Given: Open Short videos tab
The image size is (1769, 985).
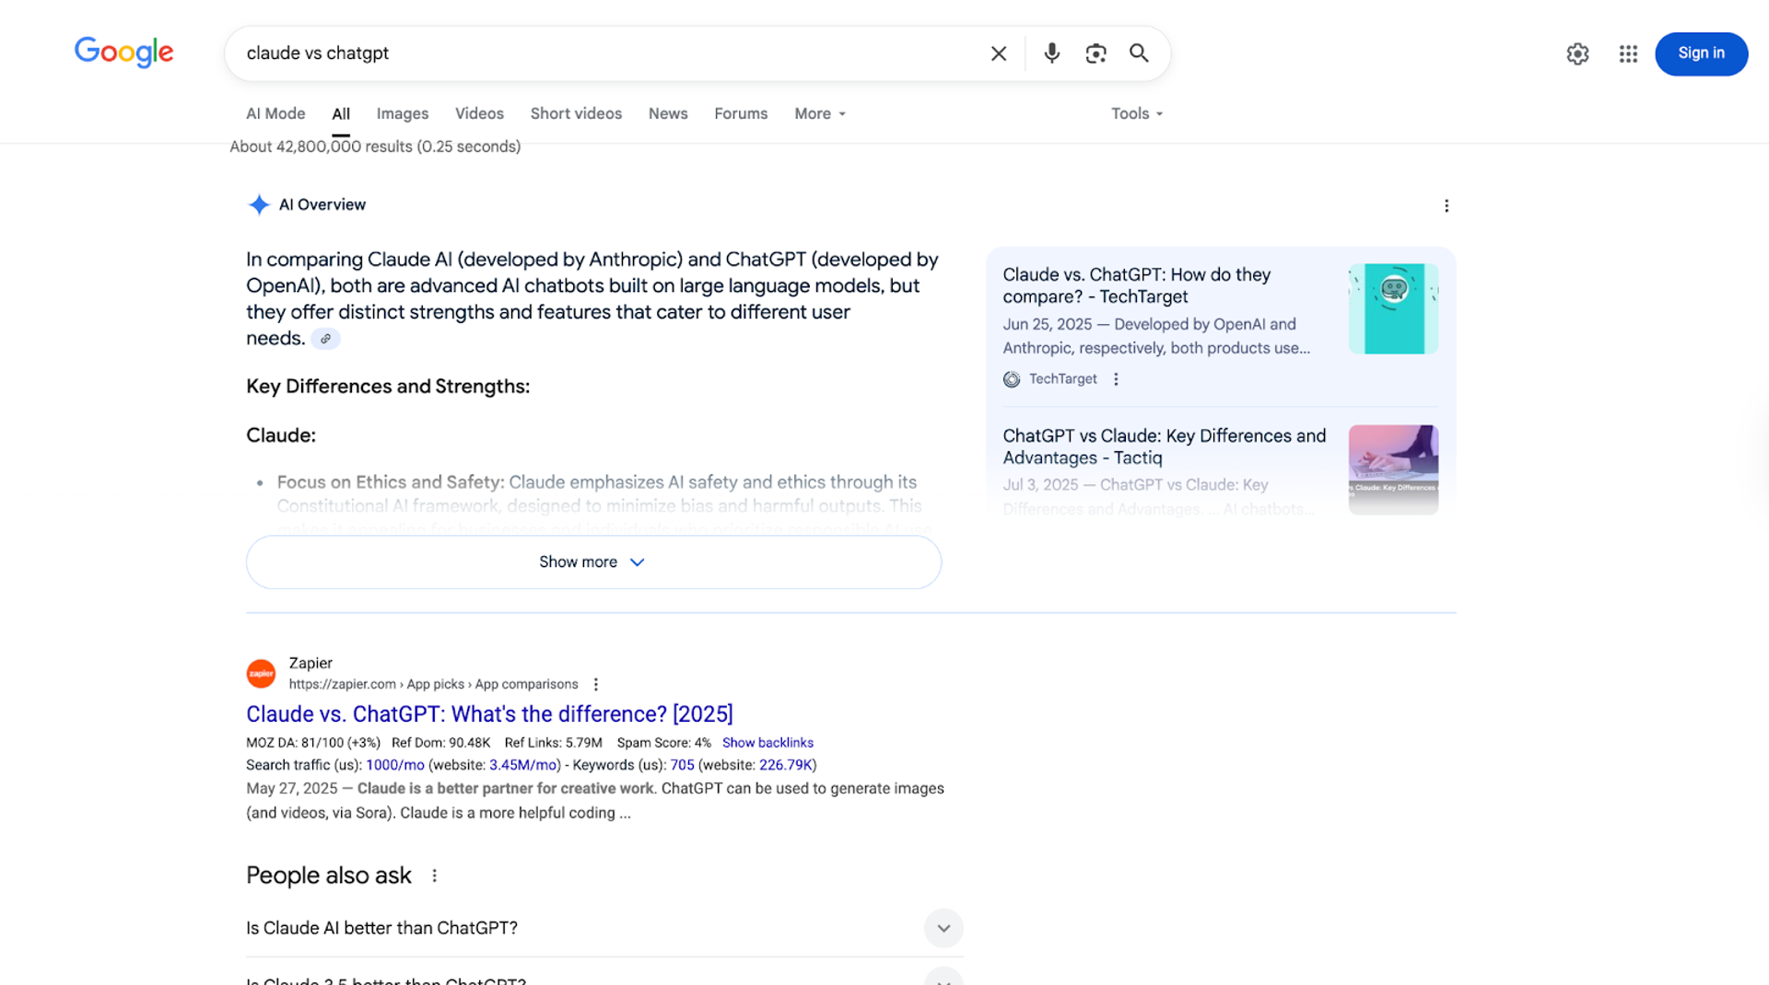Looking at the screenshot, I should tap(576, 113).
